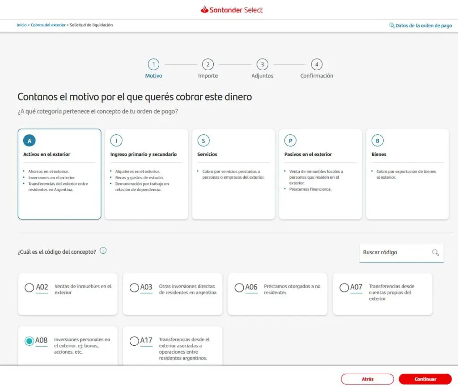Image resolution: width=458 pixels, height=389 pixels.
Task: Click the Importe step label
Action: [208, 76]
